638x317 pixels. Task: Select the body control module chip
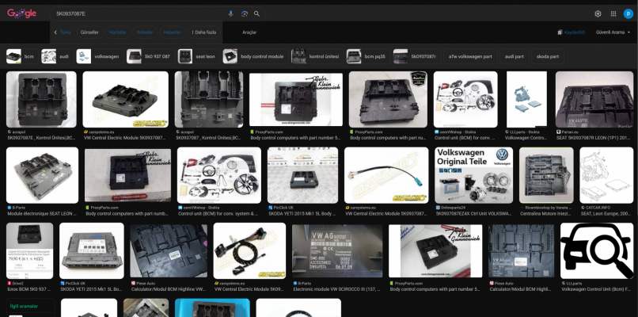tap(255, 56)
